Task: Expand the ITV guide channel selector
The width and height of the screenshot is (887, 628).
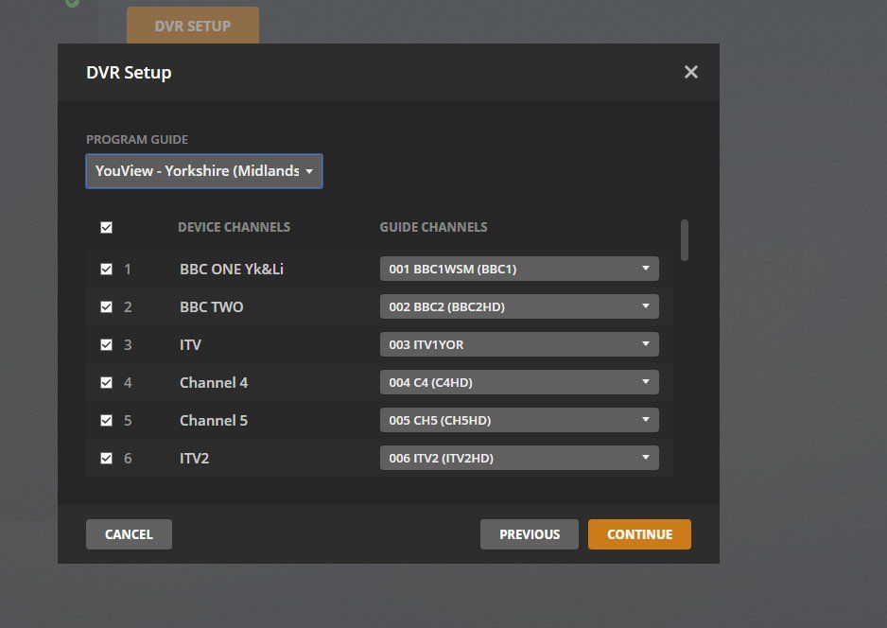Action: (518, 344)
